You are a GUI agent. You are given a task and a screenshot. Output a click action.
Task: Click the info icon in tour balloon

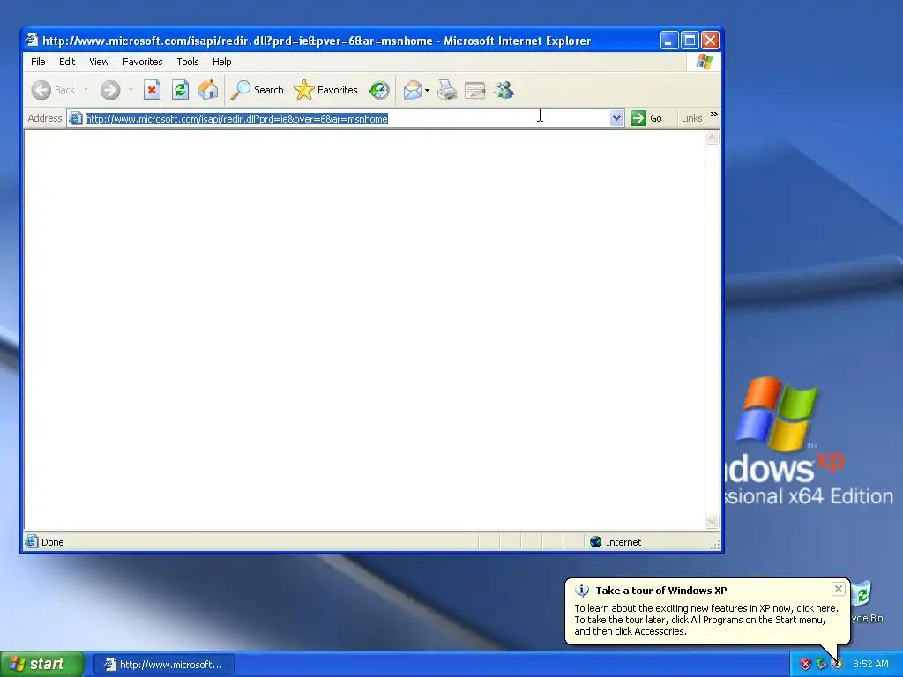click(x=582, y=591)
